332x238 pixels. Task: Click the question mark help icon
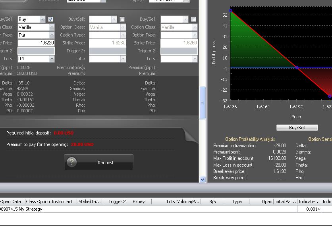coord(72,162)
